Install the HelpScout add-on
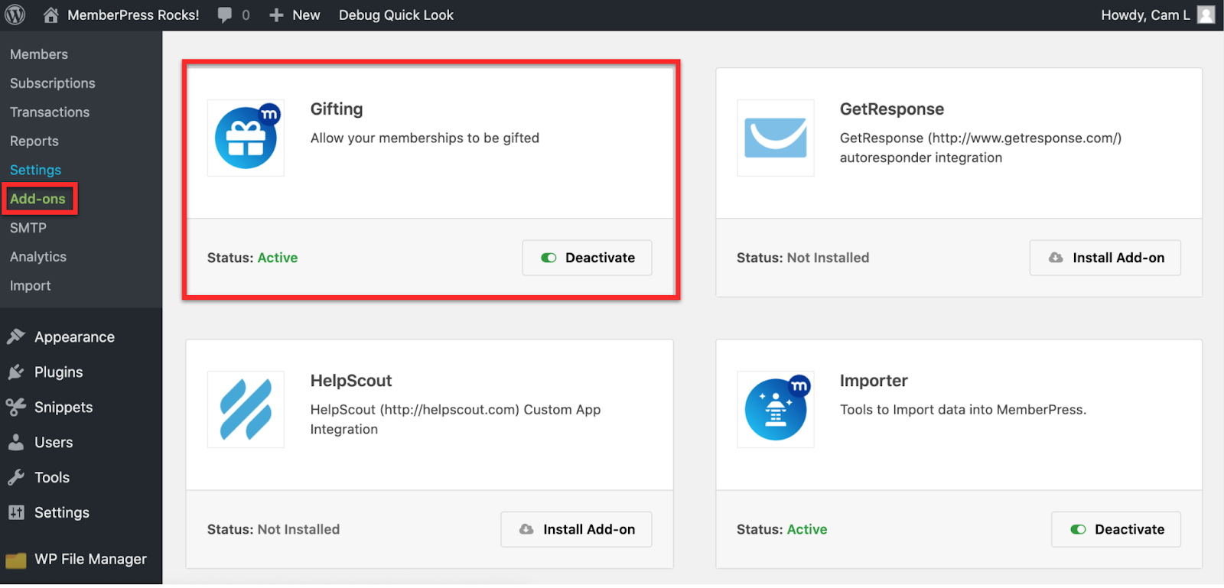This screenshot has width=1224, height=588. (576, 529)
